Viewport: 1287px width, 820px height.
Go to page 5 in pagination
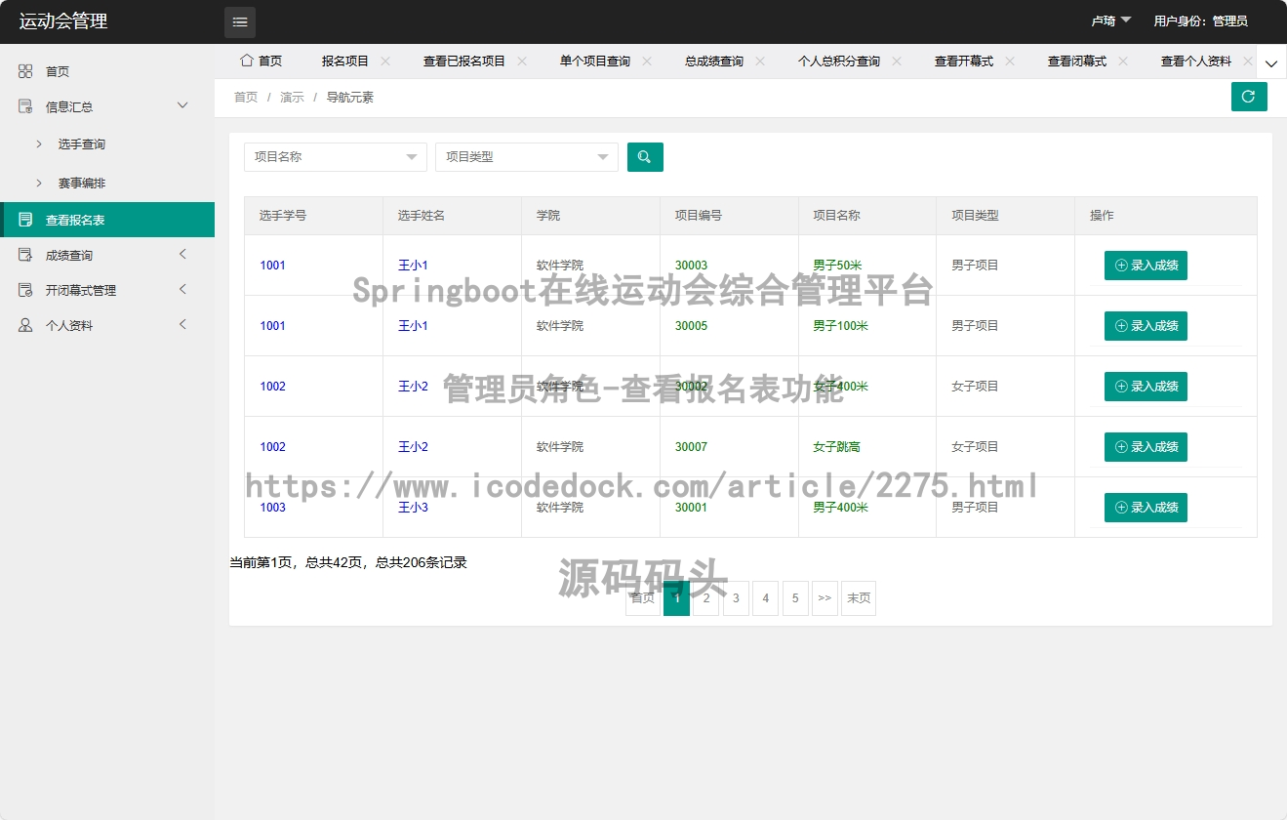795,598
